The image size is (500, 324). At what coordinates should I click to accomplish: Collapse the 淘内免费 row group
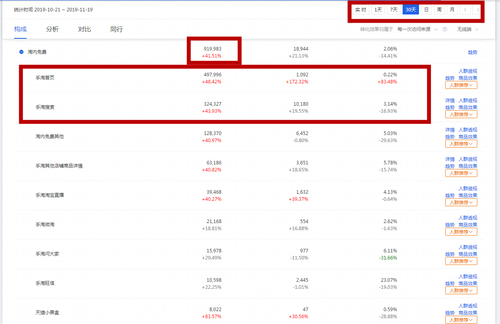click(22, 52)
